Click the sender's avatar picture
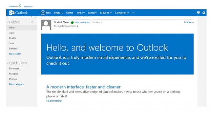The image size is (210, 118). point(46,25)
